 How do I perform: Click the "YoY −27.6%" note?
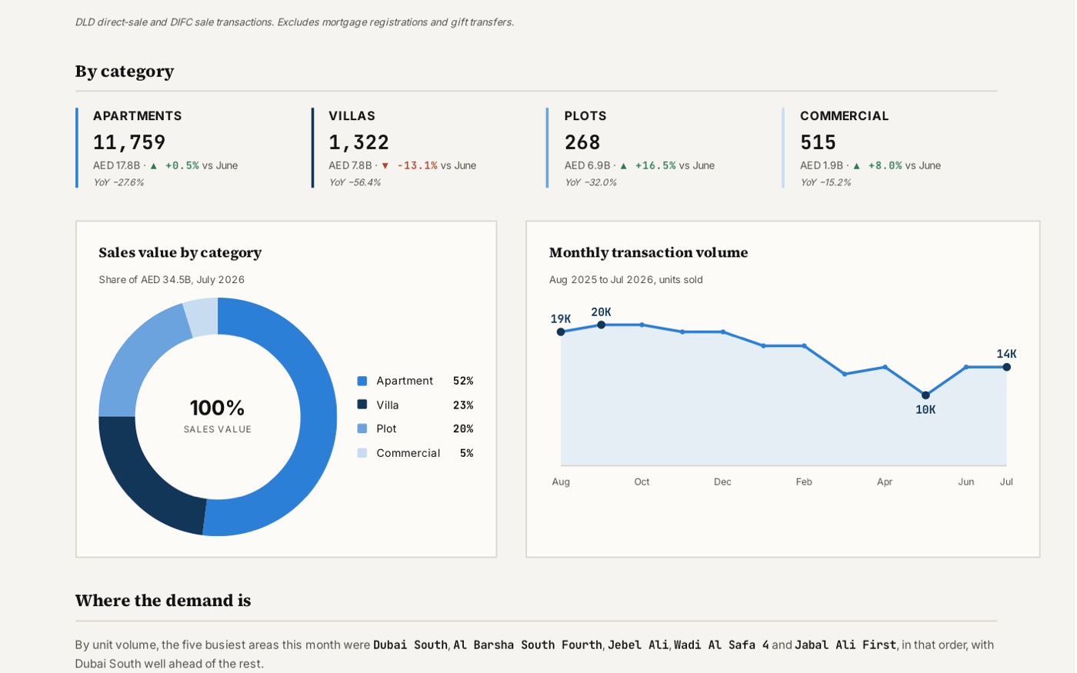coord(118,182)
